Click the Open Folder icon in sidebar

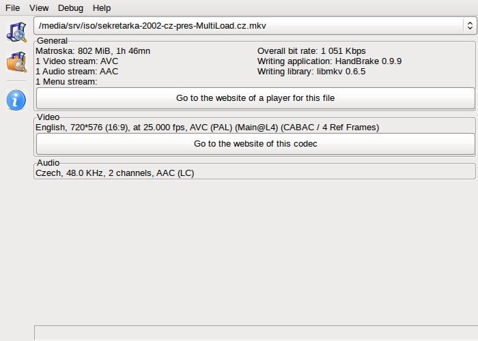point(16,62)
